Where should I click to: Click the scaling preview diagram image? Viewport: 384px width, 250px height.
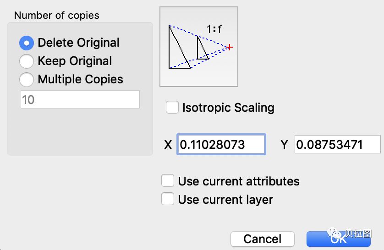tap(198, 47)
